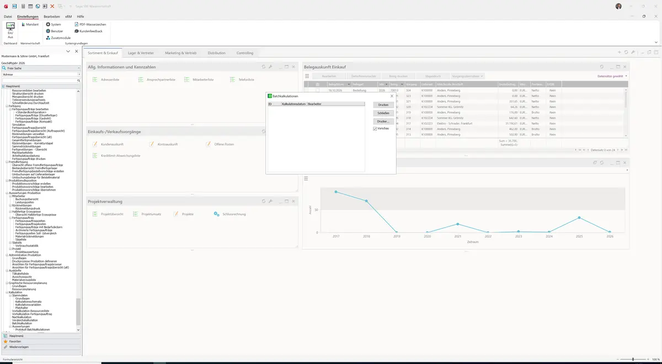Collapse the Stammdaten tree node
662x364 pixels.
tap(10, 296)
